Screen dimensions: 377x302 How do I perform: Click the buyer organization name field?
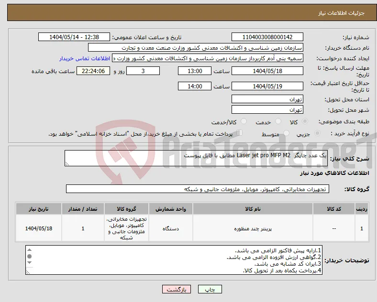pos(196,47)
